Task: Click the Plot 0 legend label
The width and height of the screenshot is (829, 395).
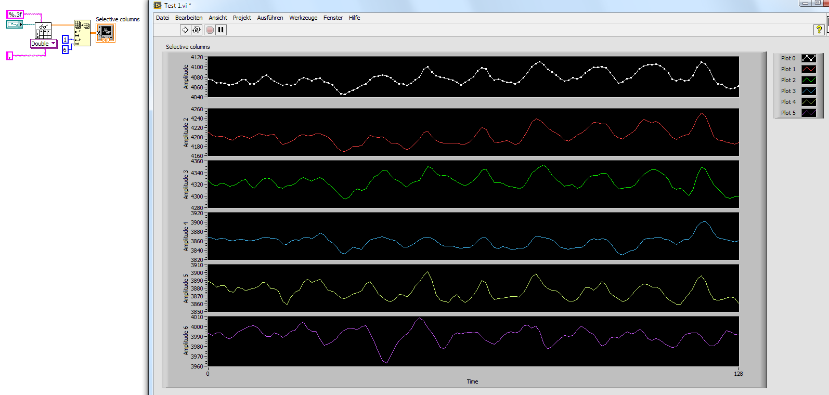Action: click(x=788, y=58)
